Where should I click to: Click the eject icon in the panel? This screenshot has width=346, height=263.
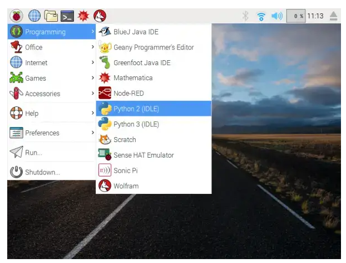click(x=333, y=16)
